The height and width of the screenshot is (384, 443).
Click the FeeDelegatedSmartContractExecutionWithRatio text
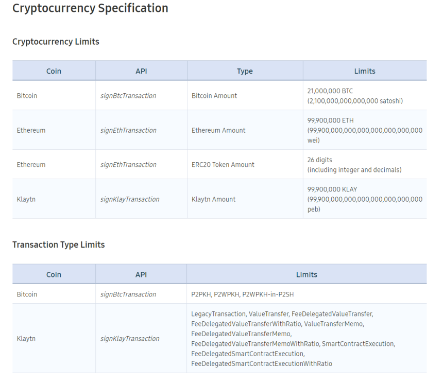click(x=262, y=363)
